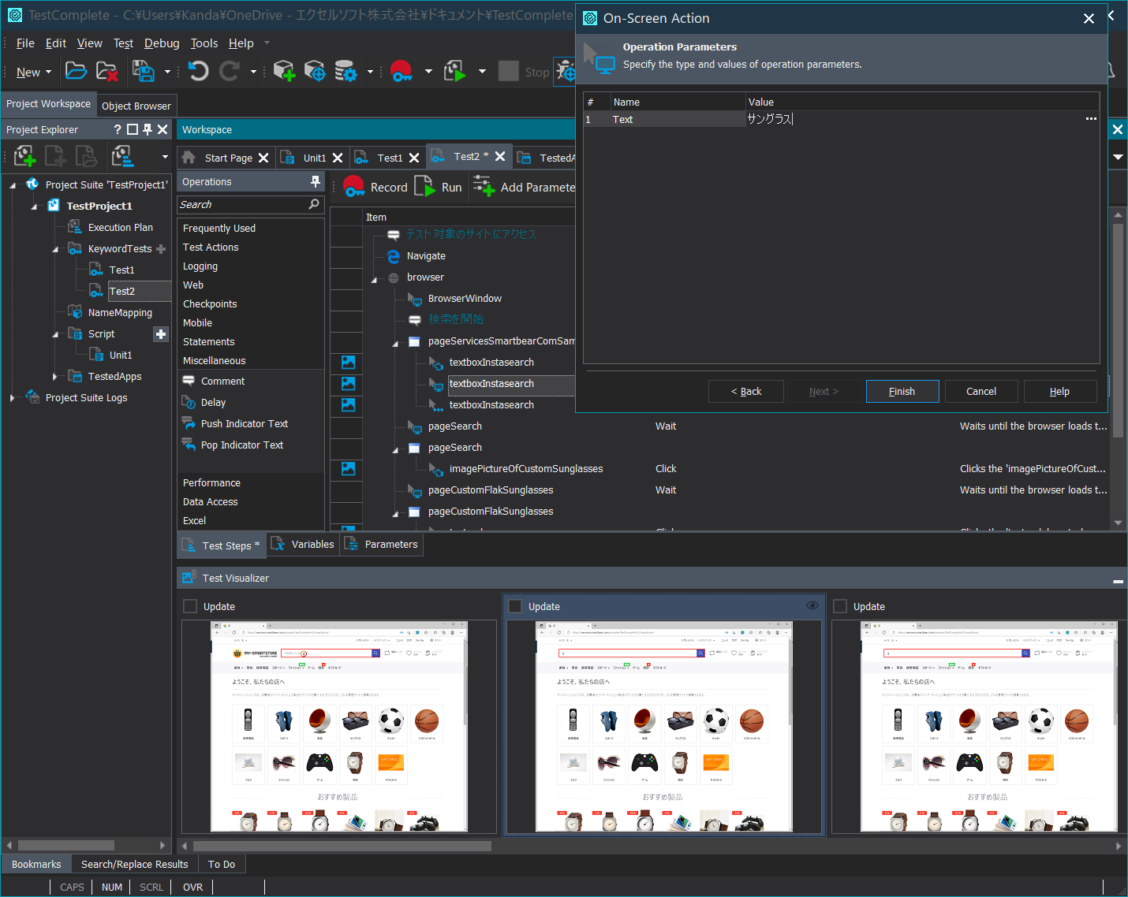Click the search magnifier in Operations panel

pyautogui.click(x=313, y=204)
